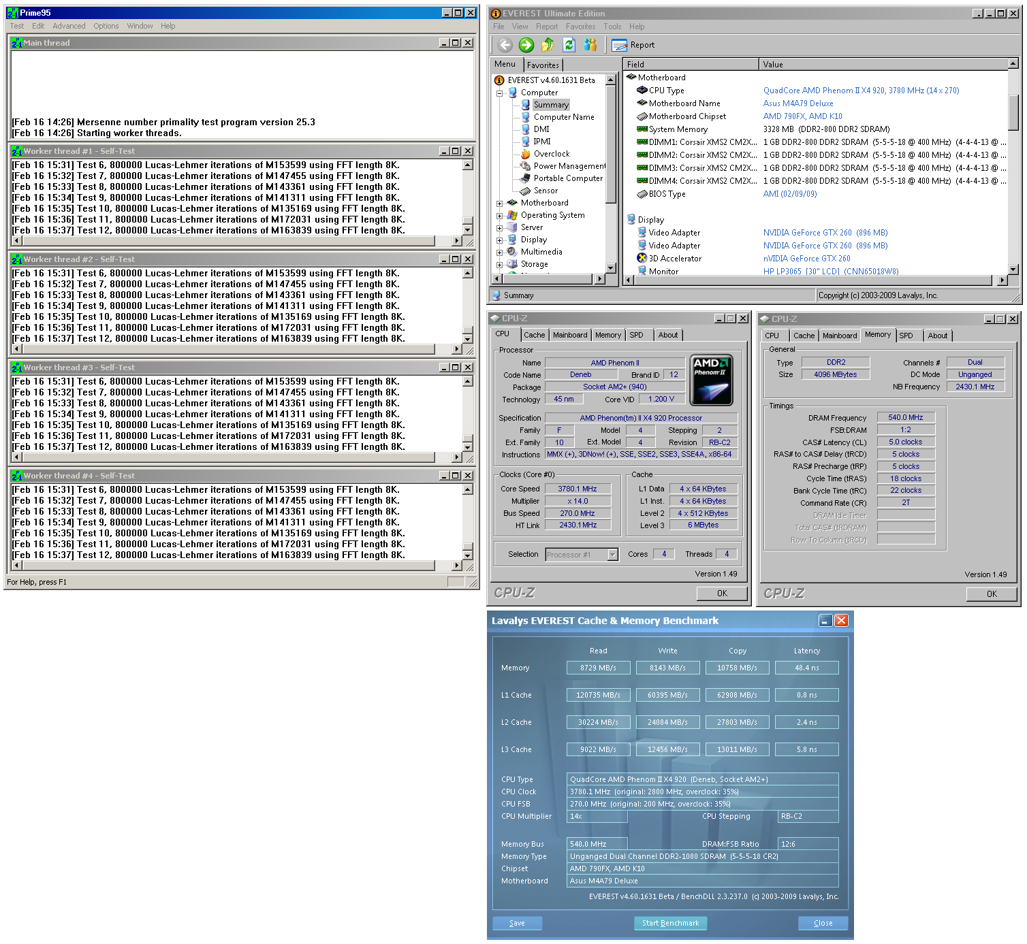The height and width of the screenshot is (944, 1027).
Task: Click the Cores value field in CPU-Z
Action: [x=664, y=554]
